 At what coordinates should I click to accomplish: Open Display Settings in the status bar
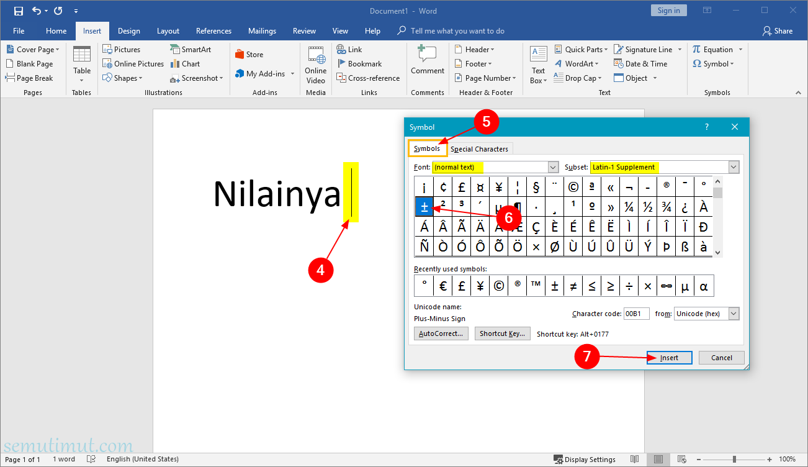(x=585, y=460)
